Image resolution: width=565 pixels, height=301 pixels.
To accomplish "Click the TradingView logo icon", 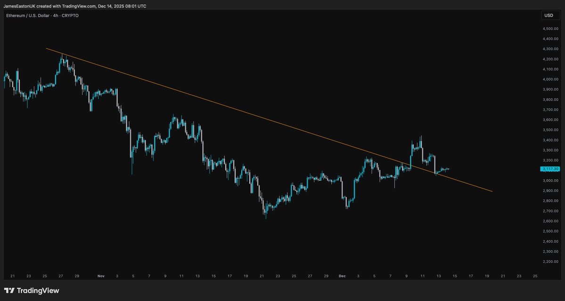I will (x=9, y=291).
